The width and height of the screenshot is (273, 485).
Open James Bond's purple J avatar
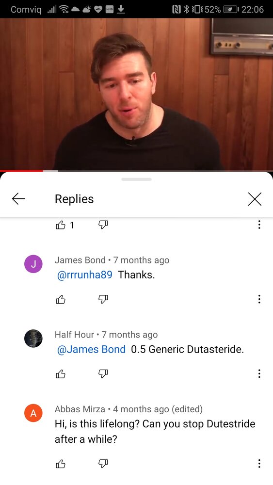[x=33, y=264]
